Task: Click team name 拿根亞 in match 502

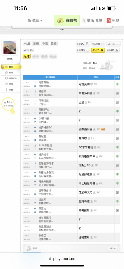Action: [x=42, y=236]
